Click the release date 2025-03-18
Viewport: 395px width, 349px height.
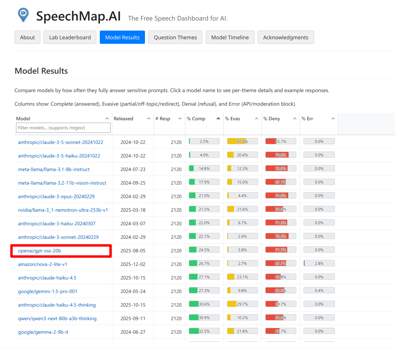(133, 210)
